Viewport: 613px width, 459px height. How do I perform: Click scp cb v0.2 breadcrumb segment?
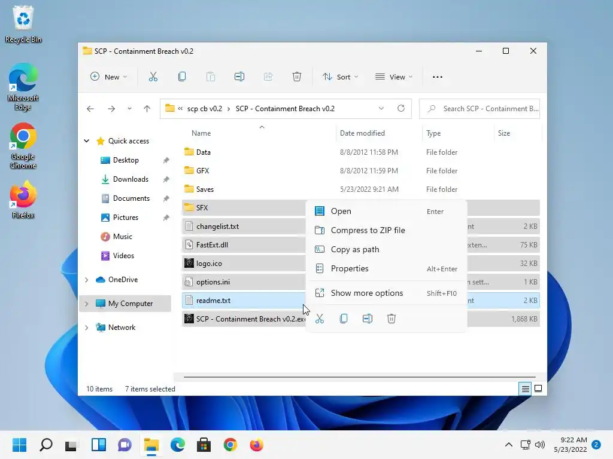pos(205,109)
